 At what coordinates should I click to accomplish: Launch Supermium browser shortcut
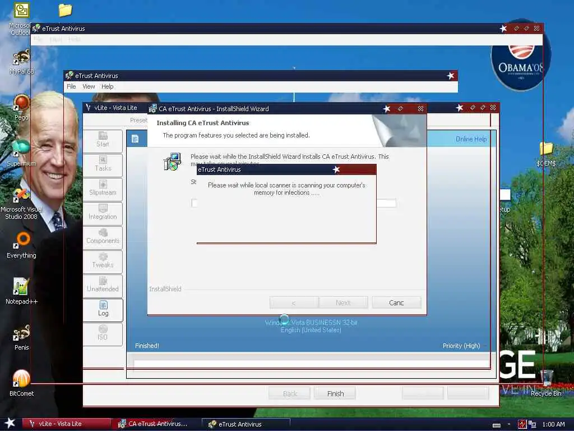pyautogui.click(x=21, y=153)
